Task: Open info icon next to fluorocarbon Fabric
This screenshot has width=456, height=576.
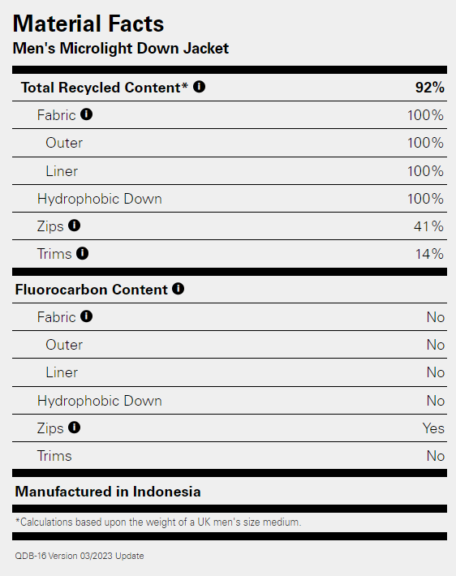Action: coord(86,316)
